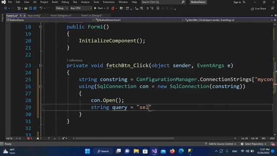Click the SPC indentation indicator
Screen dimensions: 277x156
click(x=264, y=138)
